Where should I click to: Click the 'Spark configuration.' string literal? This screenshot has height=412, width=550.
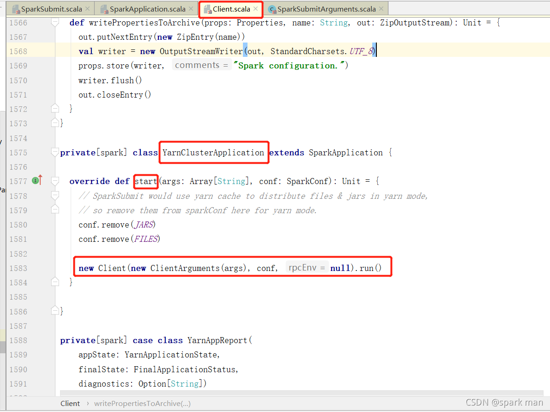[289, 66]
